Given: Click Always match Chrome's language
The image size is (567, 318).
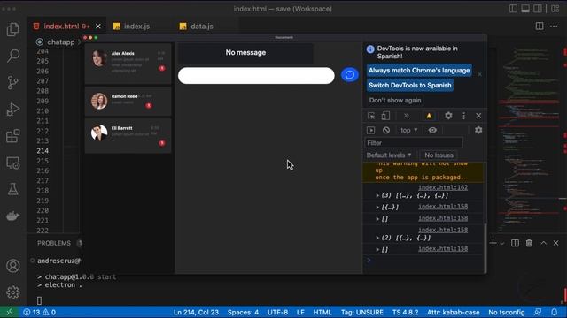Looking at the screenshot, I should 419,71.
